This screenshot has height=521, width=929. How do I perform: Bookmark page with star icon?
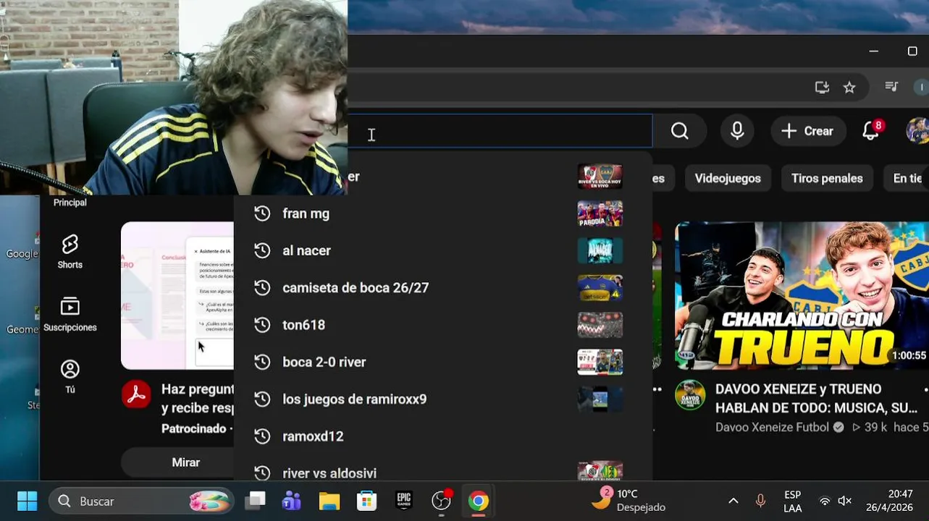pos(849,88)
